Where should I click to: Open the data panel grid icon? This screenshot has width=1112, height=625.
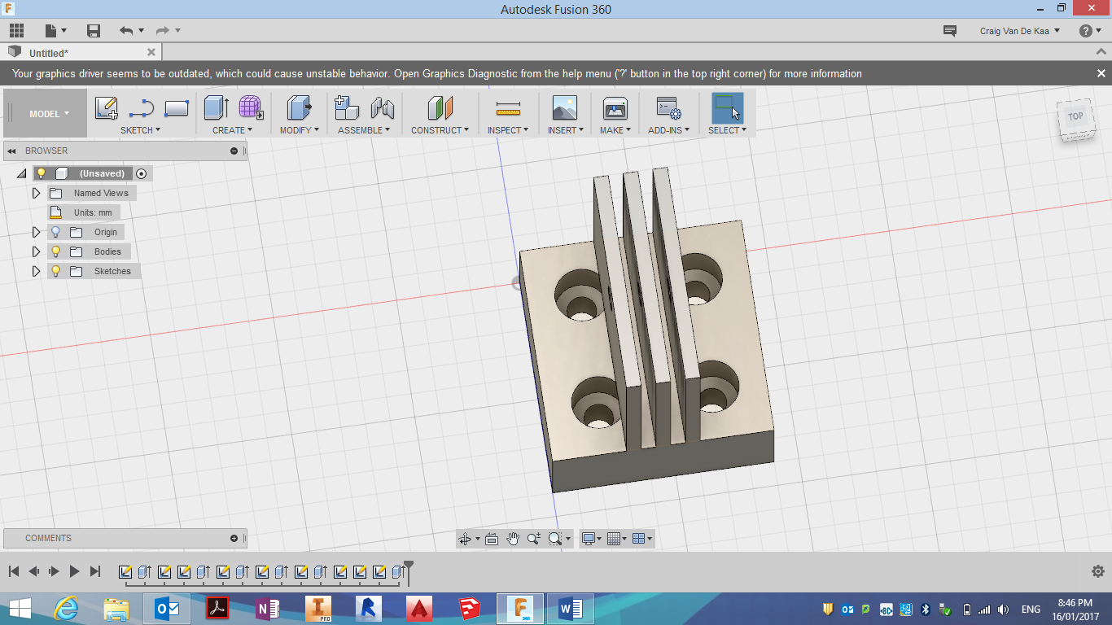(16, 31)
